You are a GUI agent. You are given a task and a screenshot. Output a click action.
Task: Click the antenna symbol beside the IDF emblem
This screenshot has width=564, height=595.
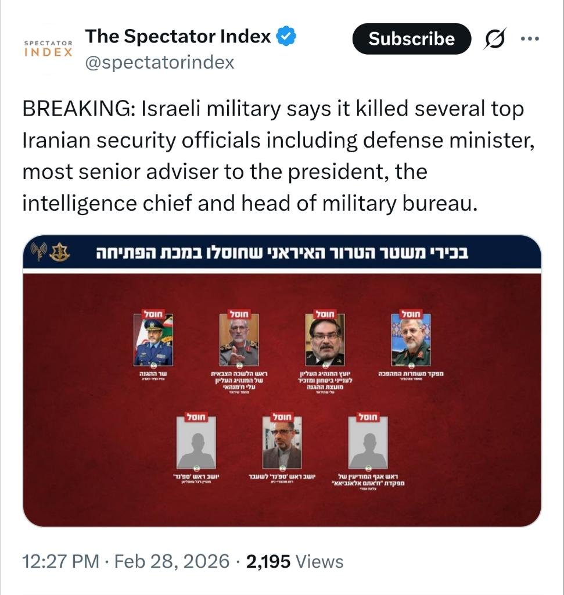click(39, 252)
